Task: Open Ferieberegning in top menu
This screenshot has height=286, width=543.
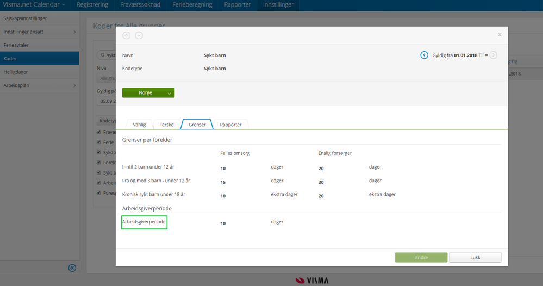Action: 192,5
